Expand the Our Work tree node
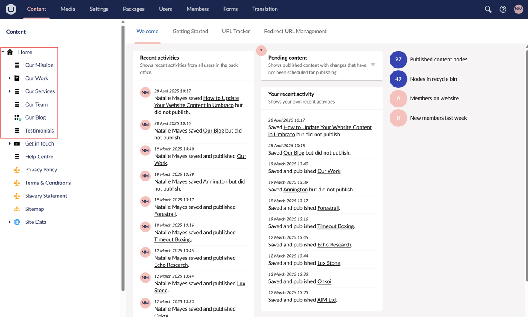This screenshot has width=528, height=317. pos(10,78)
